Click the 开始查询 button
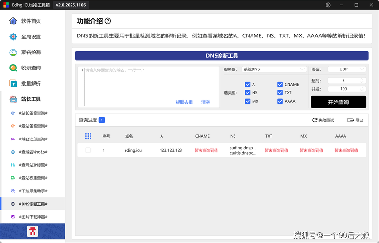Image resolution: width=379 pixels, height=243 pixels. point(339,102)
